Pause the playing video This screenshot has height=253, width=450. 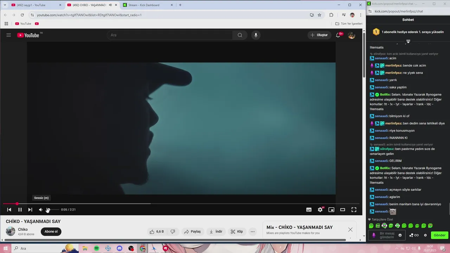click(20, 210)
